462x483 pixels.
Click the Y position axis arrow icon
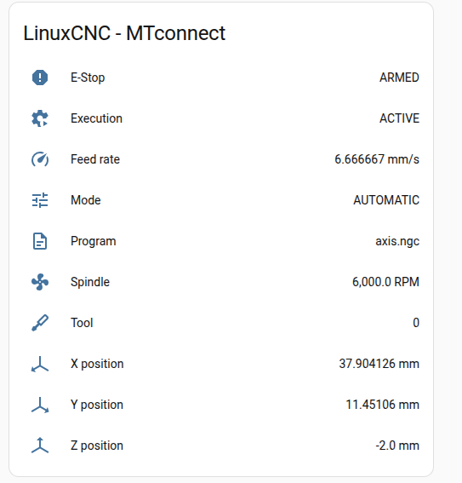click(x=40, y=405)
